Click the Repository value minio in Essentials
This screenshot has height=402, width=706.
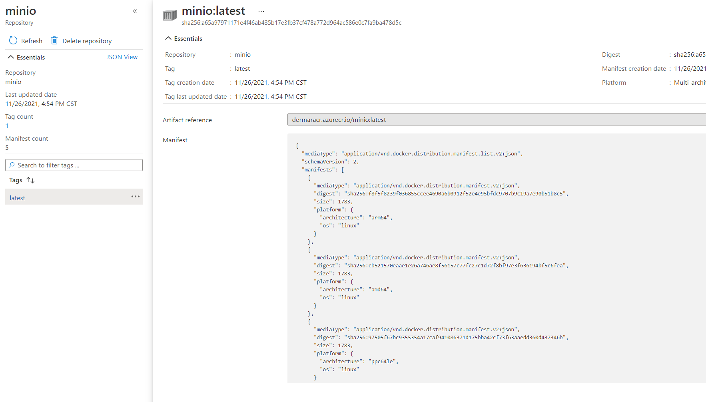[243, 55]
